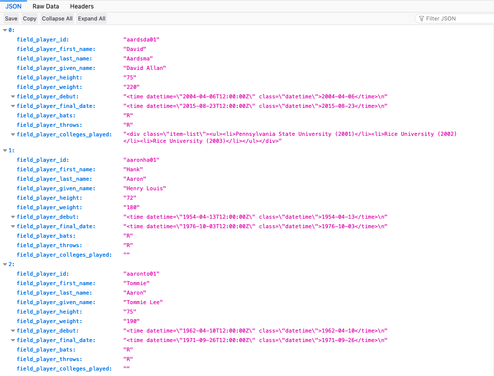This screenshot has height=376, width=494.
Task: Collapse field_player_debut under entry 0
Action: (x=12, y=96)
